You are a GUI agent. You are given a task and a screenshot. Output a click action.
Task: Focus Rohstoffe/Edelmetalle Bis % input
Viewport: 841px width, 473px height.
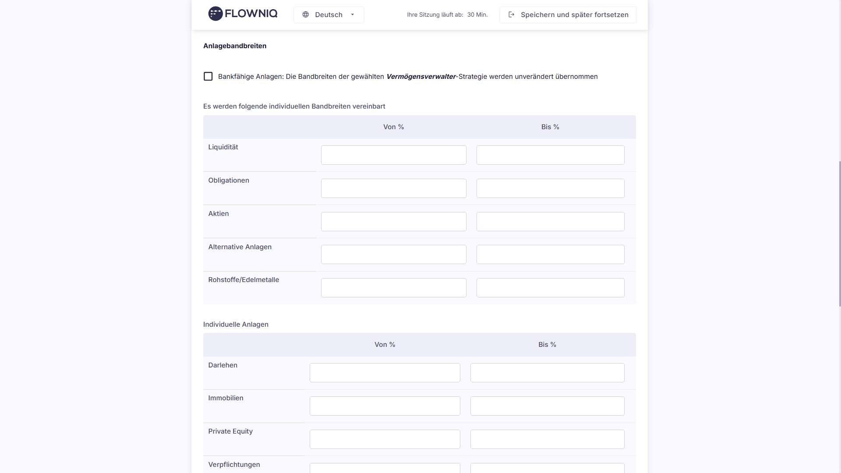(550, 288)
